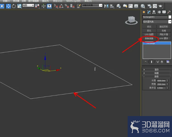Open the reference coordinate system dropdown (视图)
This screenshot has width=172, height=137.
pos(28,5)
